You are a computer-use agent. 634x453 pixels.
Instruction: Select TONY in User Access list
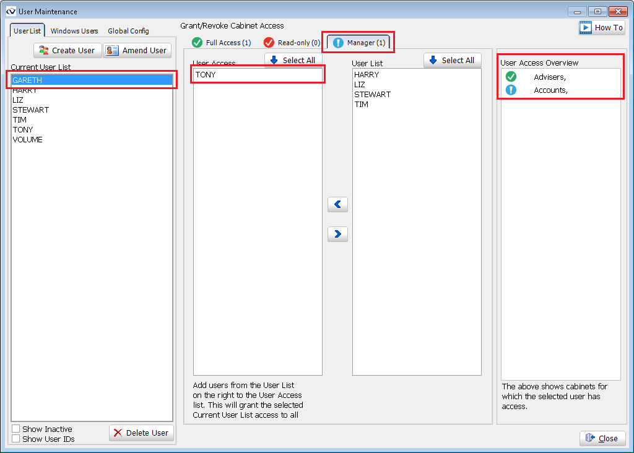click(258, 75)
